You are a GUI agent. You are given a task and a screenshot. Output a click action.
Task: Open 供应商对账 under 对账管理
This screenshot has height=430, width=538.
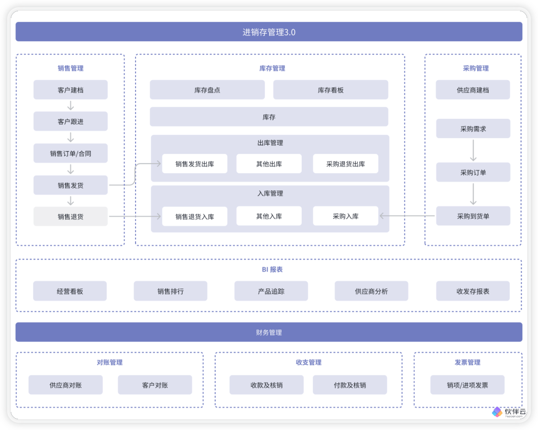click(x=66, y=385)
